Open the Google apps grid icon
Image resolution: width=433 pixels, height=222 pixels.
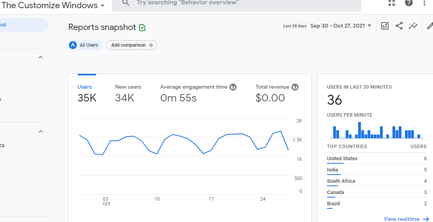coord(392,3)
